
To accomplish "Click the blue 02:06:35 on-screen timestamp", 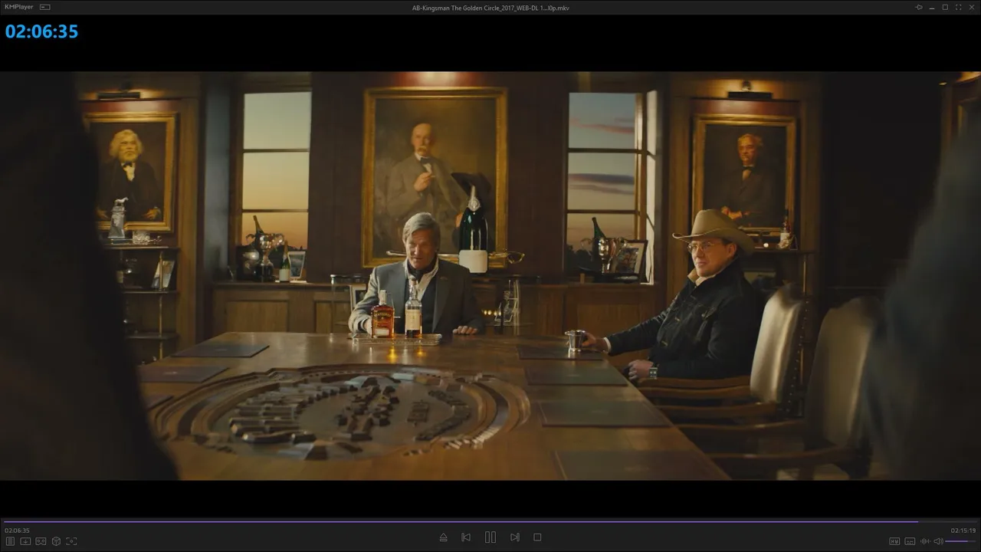I will tap(41, 31).
